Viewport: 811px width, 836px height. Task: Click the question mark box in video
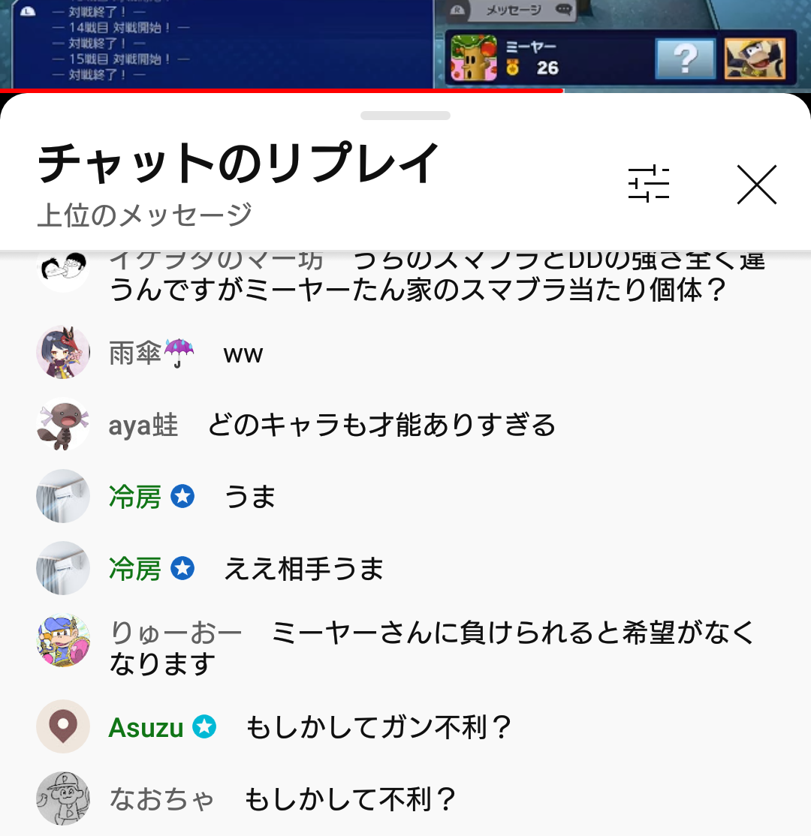click(686, 59)
